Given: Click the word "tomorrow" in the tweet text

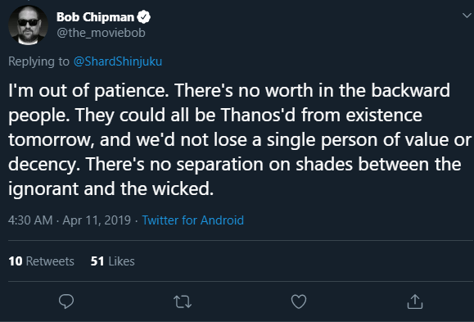Looking at the screenshot, I should click(x=51, y=140).
